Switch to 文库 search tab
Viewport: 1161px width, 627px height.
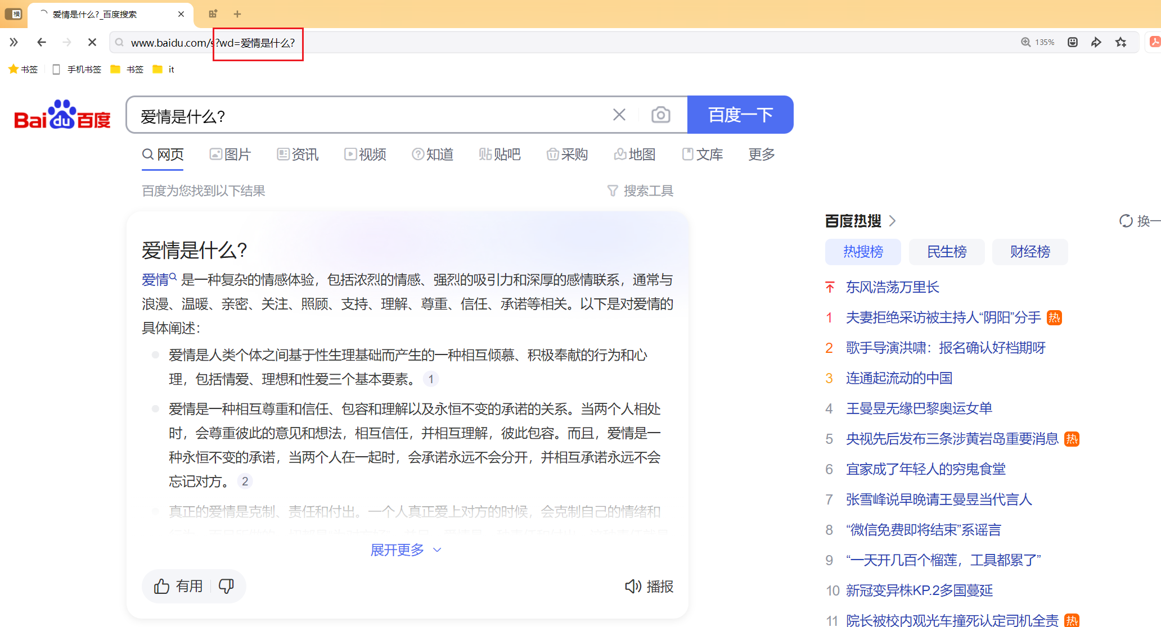pyautogui.click(x=703, y=154)
